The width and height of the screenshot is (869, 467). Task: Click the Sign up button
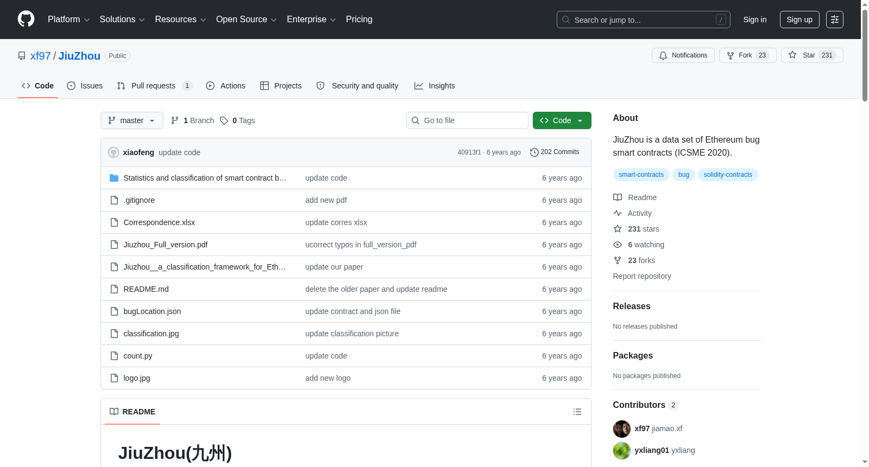point(799,20)
